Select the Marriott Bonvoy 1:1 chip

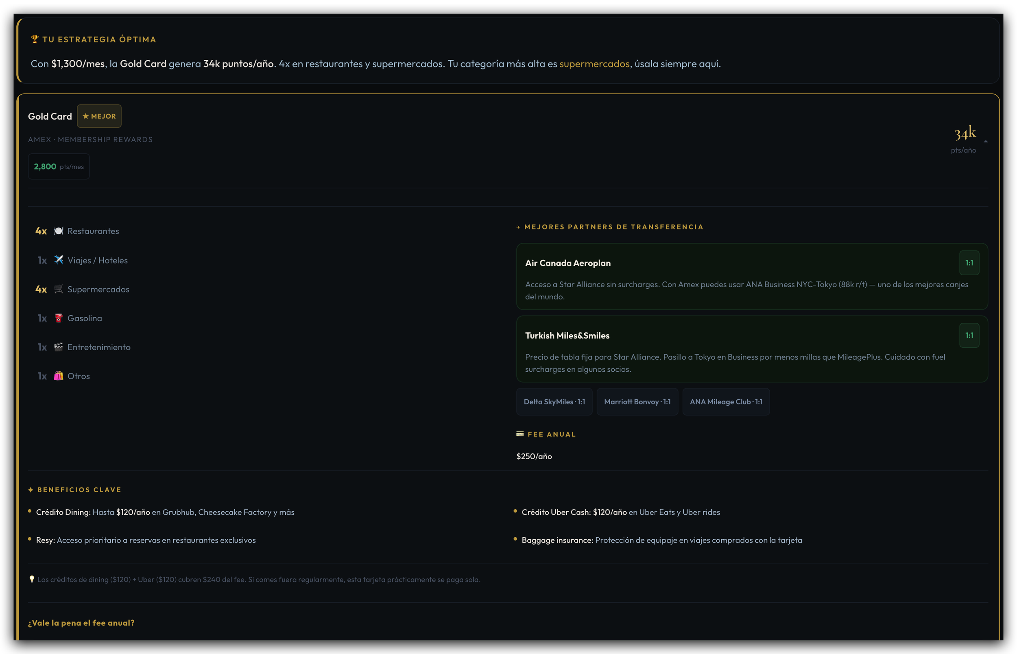(x=637, y=402)
